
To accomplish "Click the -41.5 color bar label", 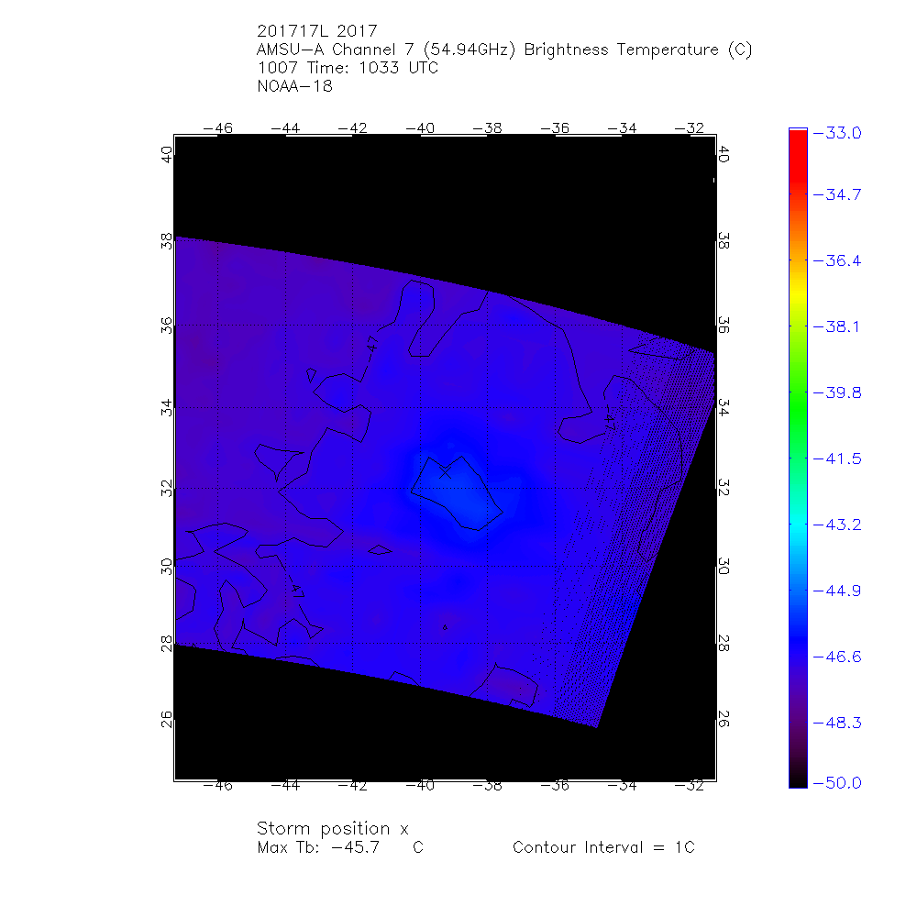I will point(837,458).
